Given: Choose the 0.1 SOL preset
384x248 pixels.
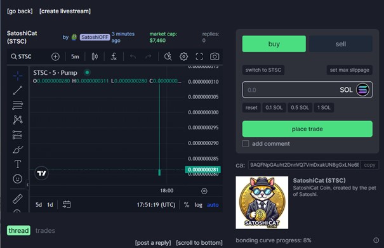Looking at the screenshot, I should (274, 108).
